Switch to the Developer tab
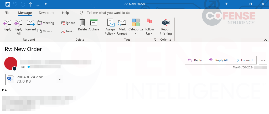Screen dimensions: 269x114 [x=46, y=13]
